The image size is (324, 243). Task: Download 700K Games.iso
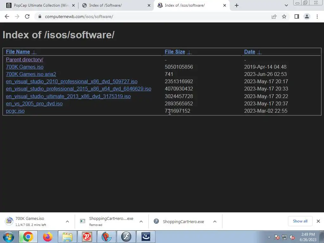coord(25,67)
